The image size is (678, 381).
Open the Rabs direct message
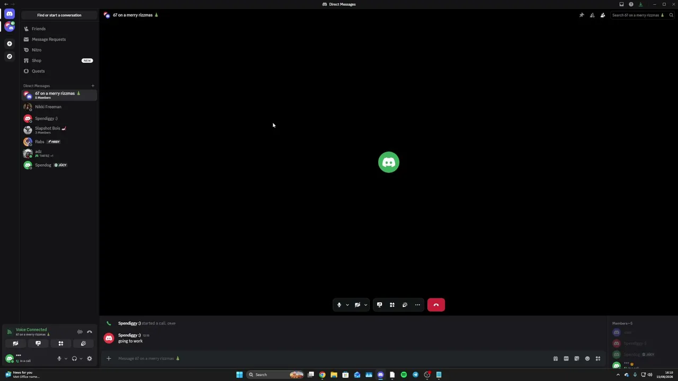[x=59, y=142]
